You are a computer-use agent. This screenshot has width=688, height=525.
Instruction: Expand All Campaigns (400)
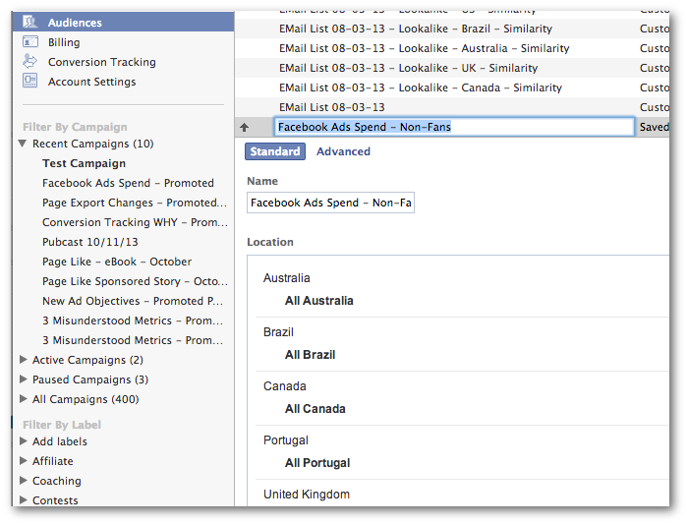pos(24,398)
